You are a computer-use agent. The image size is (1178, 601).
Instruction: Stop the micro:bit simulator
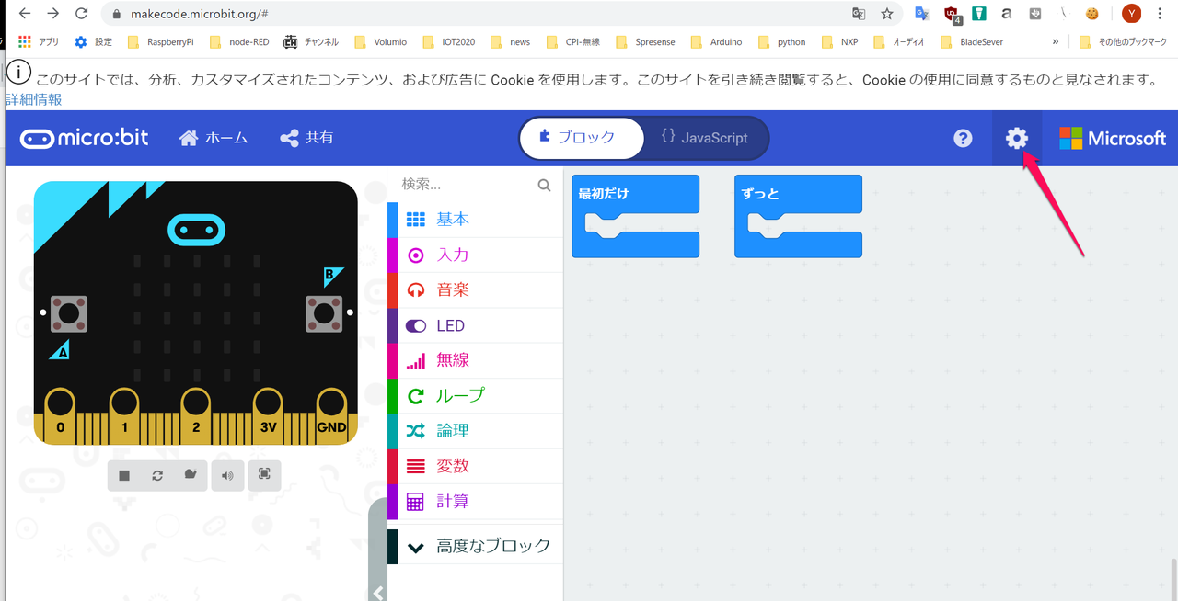pos(124,475)
